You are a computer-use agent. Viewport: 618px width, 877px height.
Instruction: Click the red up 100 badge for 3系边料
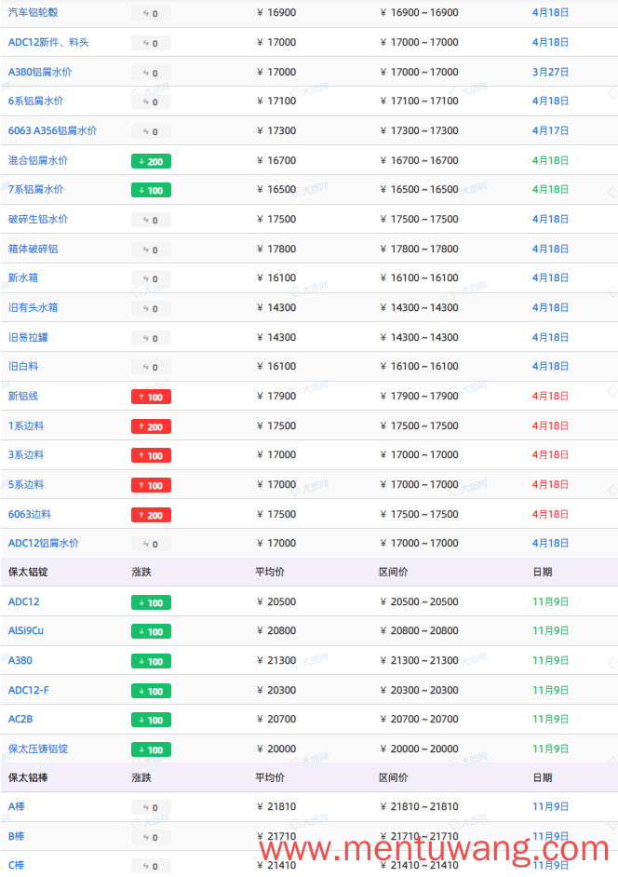click(151, 455)
